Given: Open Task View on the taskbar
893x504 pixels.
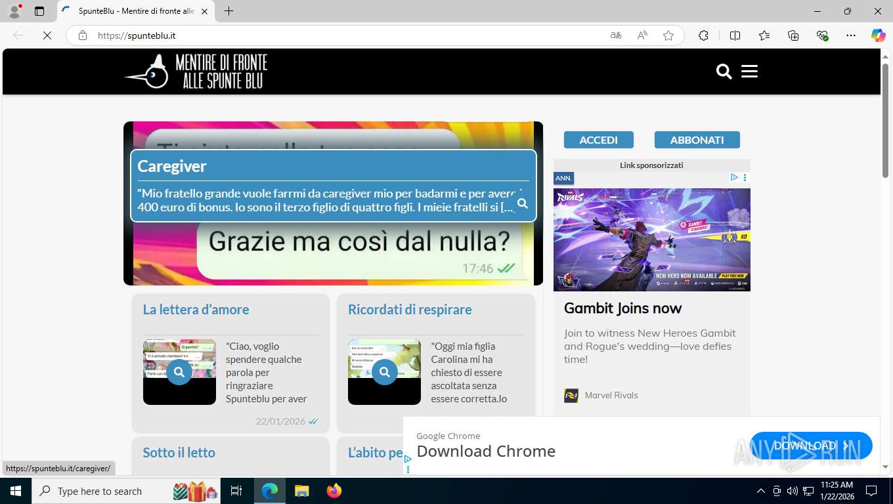Looking at the screenshot, I should (x=236, y=491).
